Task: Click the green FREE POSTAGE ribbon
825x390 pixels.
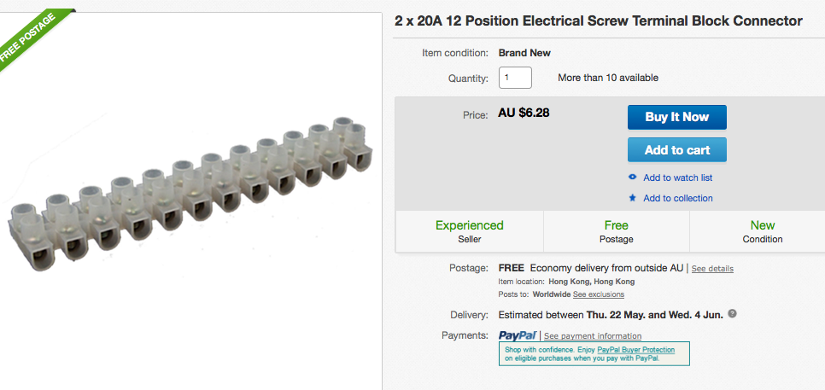Action: 32,37
